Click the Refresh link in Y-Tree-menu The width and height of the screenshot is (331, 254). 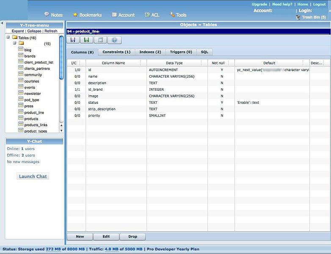pos(51,31)
